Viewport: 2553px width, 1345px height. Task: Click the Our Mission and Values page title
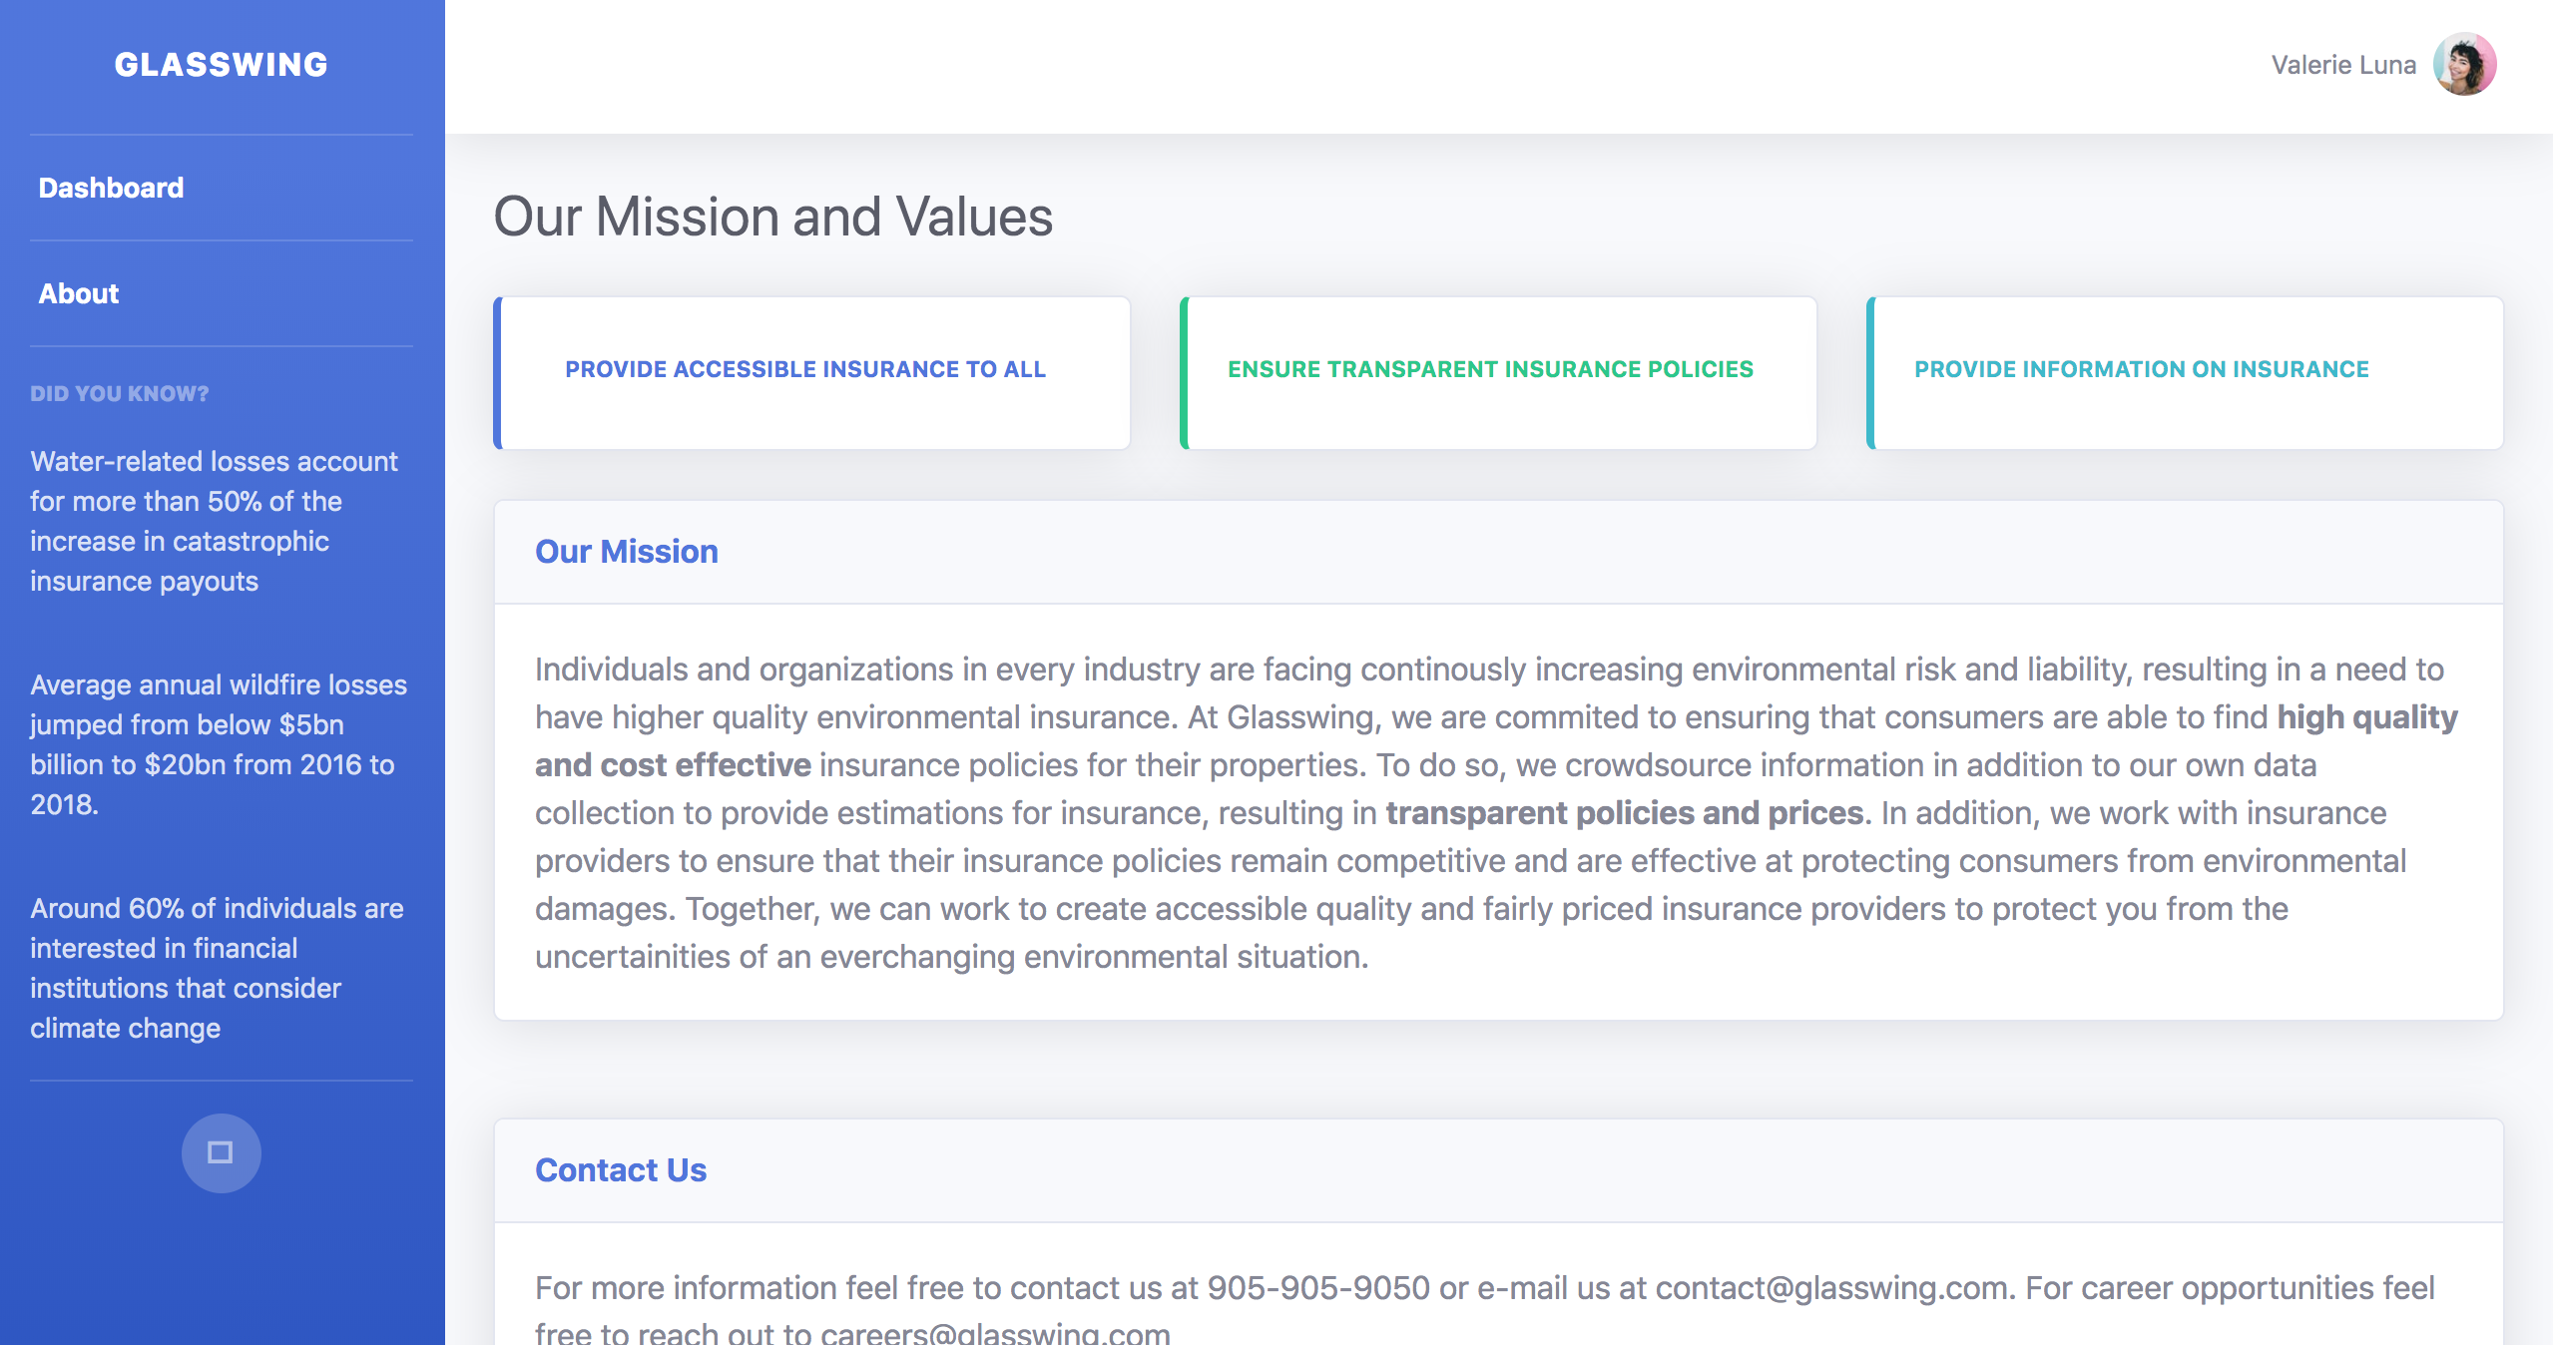point(772,217)
